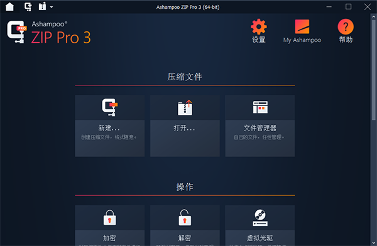Minimize the Ashampoo ZIP Pro window
Screen dimensions: 377x246
click(329, 7)
